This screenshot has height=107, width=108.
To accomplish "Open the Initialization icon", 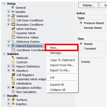I will tap(13, 83).
